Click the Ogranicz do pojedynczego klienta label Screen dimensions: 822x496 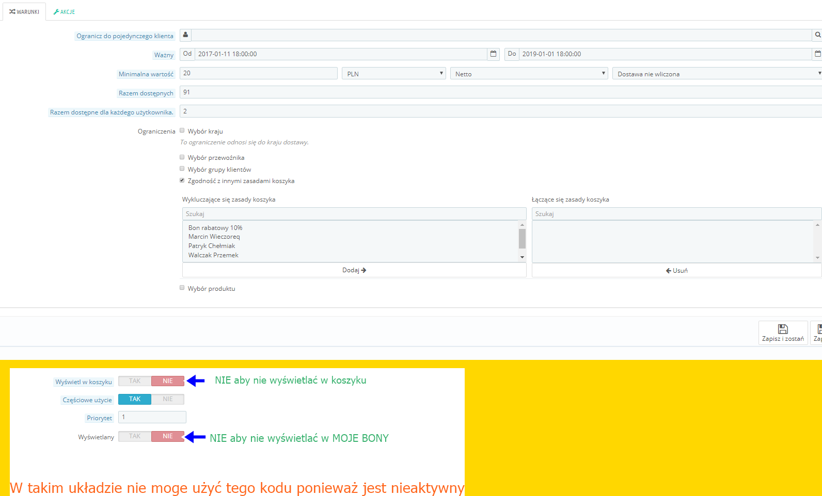pos(125,36)
